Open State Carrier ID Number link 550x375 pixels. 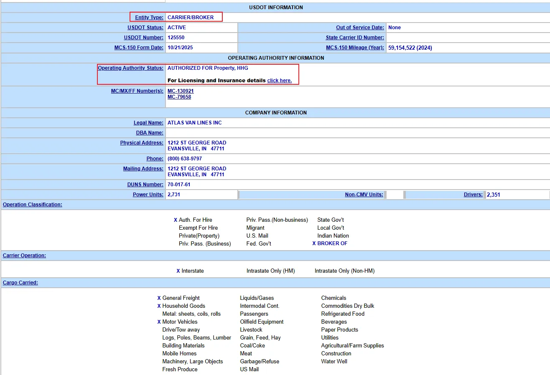point(355,38)
